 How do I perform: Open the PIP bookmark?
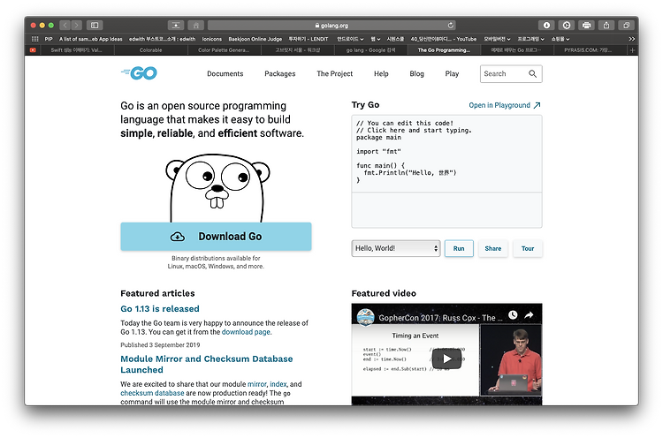[x=49, y=39]
